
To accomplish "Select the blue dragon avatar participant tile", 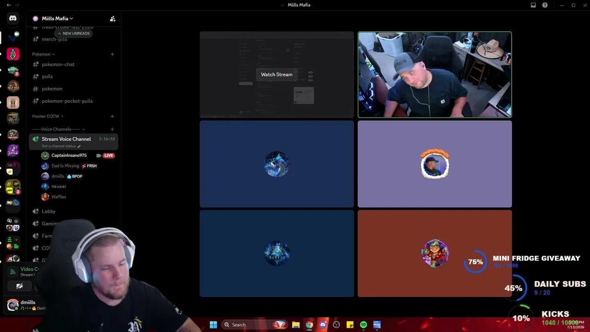I will (277, 164).
